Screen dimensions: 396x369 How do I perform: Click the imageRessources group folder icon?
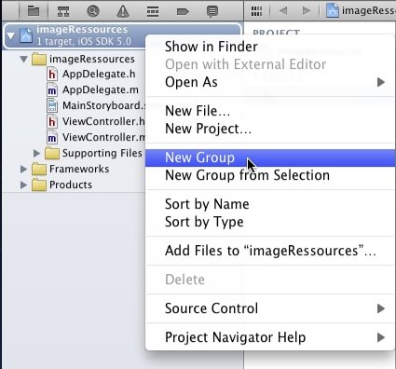[x=39, y=59]
